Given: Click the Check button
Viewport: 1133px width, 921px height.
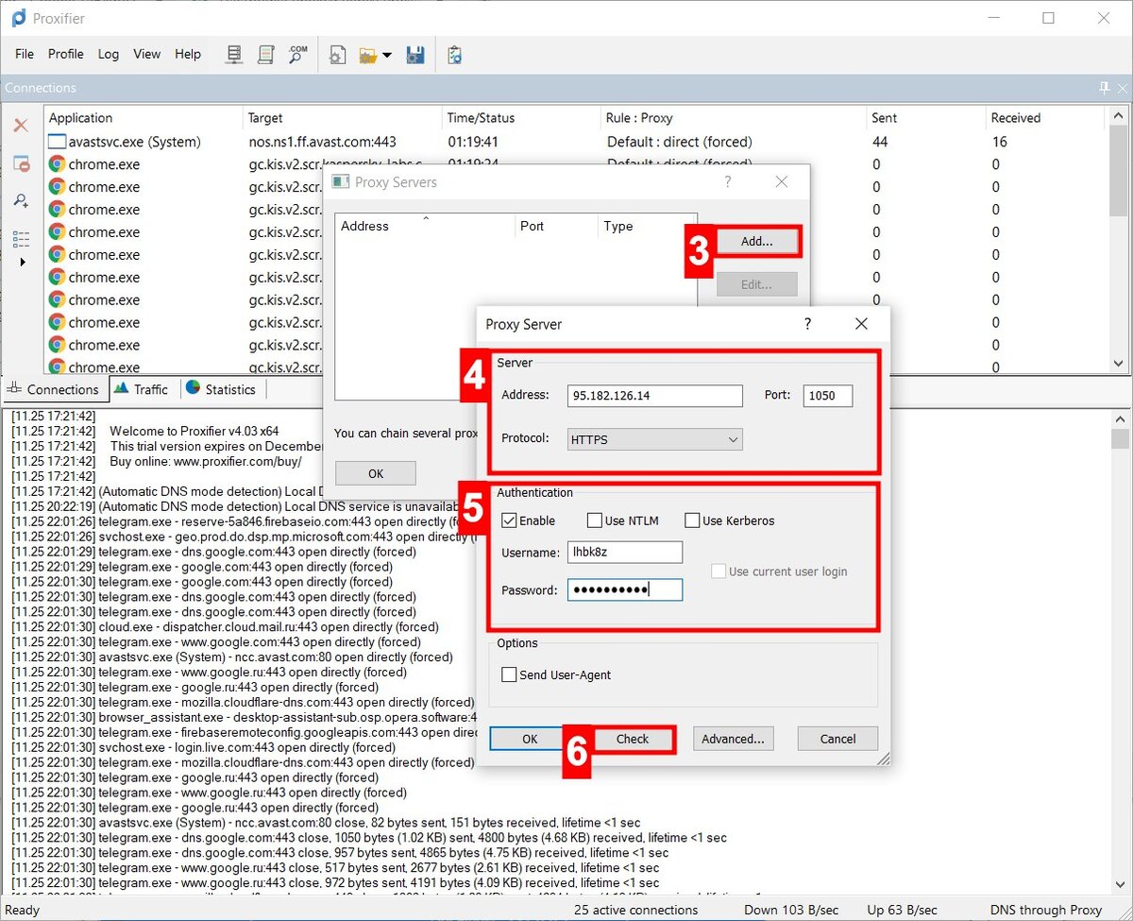Looking at the screenshot, I should [x=633, y=739].
